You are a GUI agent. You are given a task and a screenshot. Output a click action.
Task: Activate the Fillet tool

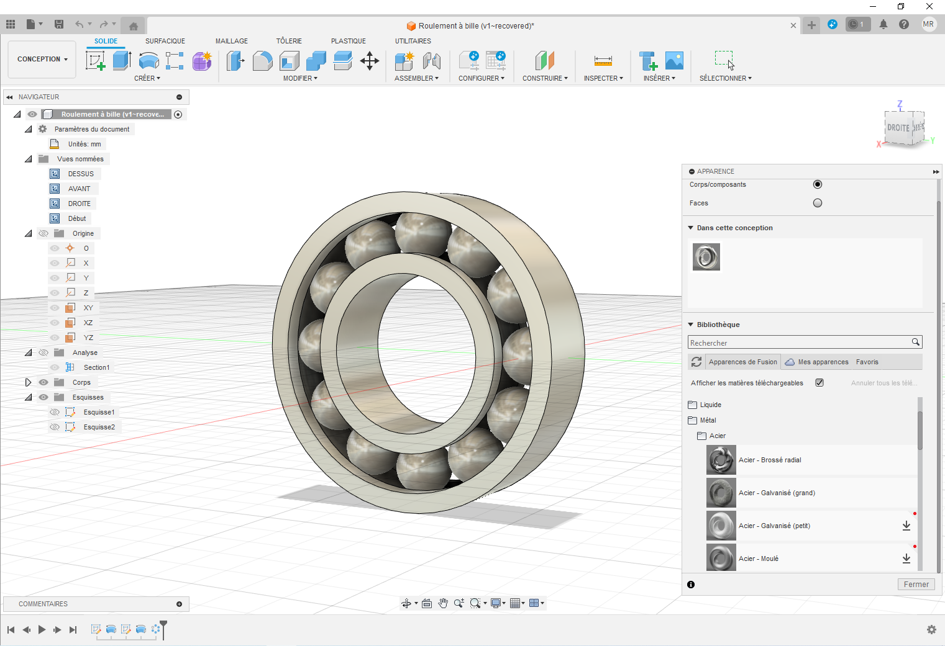click(263, 61)
